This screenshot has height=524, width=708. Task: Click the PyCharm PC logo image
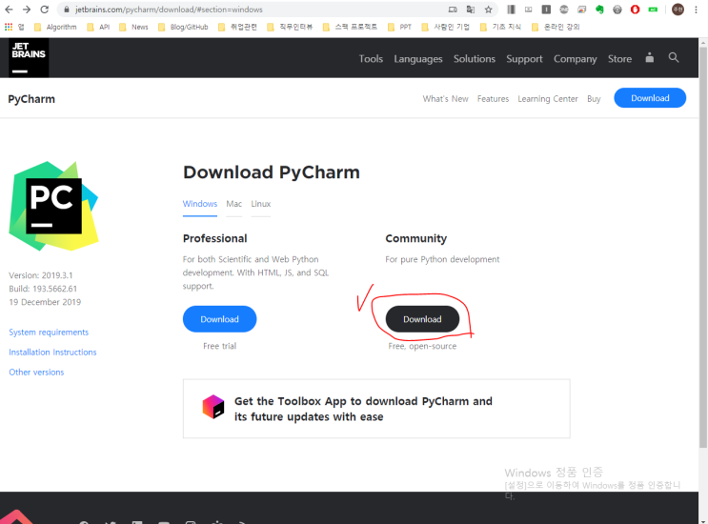tap(53, 206)
